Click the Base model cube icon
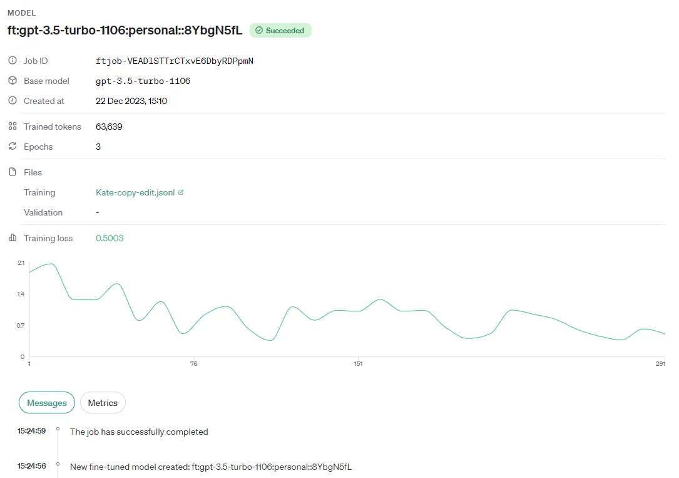The height and width of the screenshot is (478, 679). (11, 81)
